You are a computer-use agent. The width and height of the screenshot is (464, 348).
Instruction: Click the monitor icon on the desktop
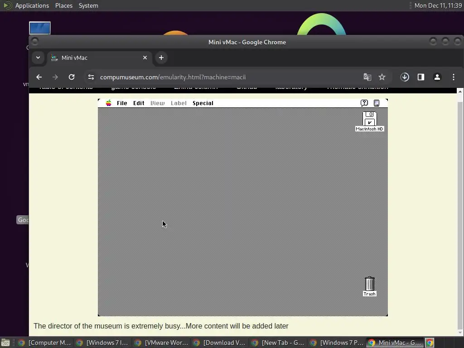pyautogui.click(x=40, y=28)
